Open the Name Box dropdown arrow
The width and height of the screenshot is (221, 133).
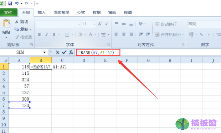(45, 52)
